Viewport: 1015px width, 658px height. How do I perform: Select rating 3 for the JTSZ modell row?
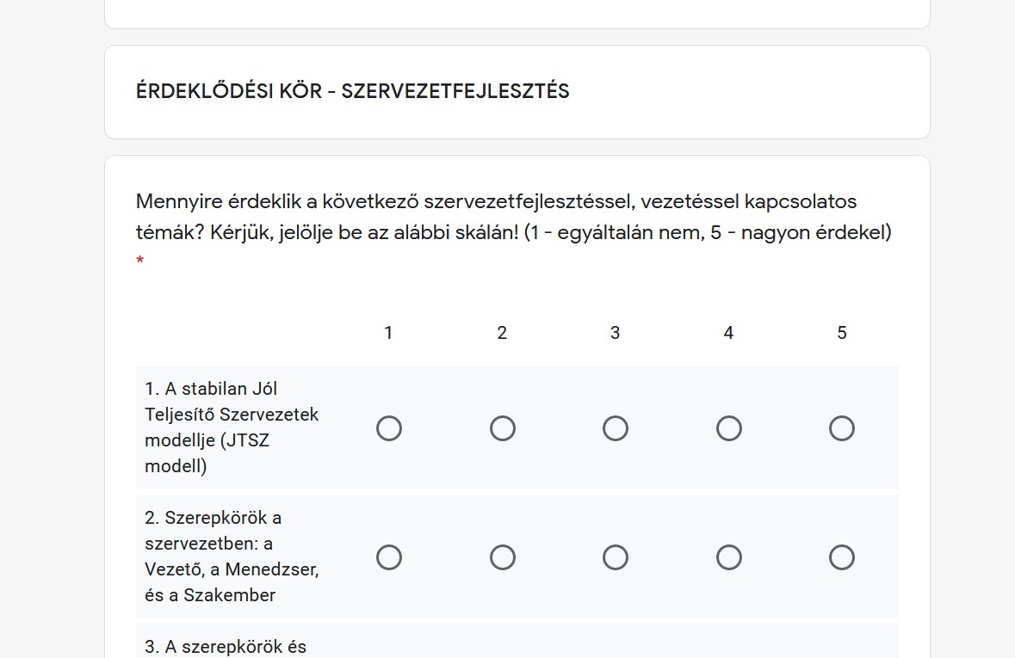(615, 427)
